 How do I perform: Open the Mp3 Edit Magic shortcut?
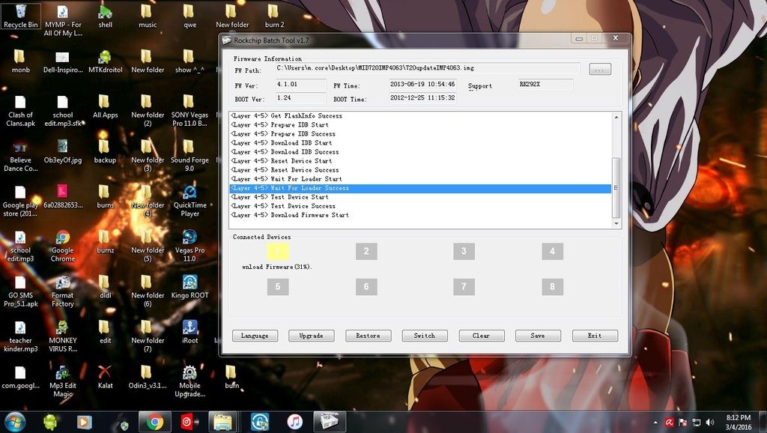tap(63, 381)
